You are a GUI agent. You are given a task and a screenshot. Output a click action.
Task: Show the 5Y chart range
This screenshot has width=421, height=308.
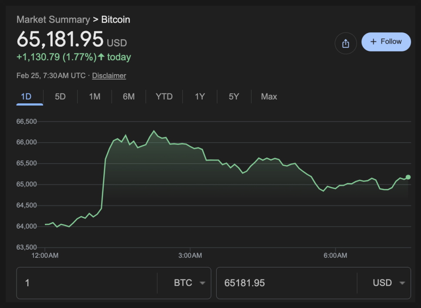234,96
